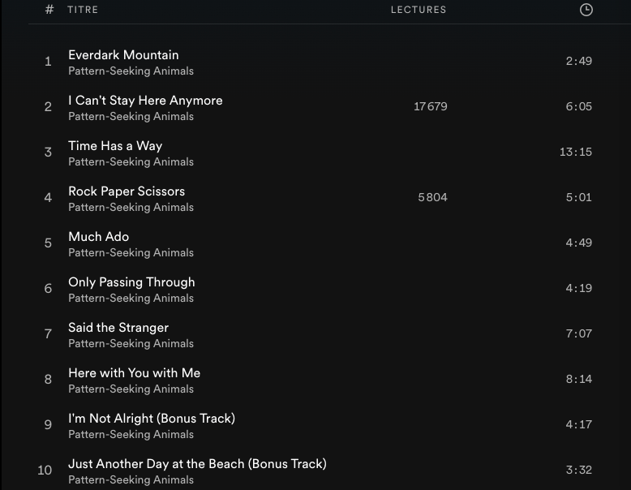Open the track I Can't Stay Here Anymore
Viewport: 631px width, 490px height.
[145, 101]
